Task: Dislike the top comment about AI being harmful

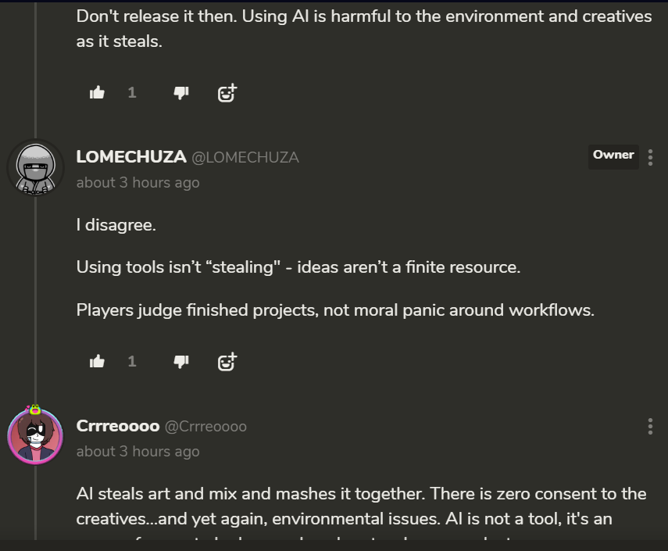Action: (x=180, y=93)
